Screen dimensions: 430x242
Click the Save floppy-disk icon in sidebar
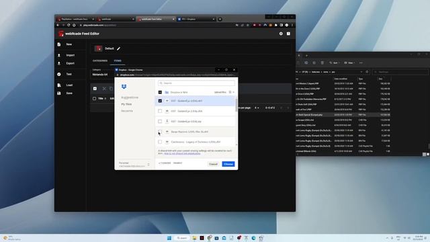(x=59, y=93)
